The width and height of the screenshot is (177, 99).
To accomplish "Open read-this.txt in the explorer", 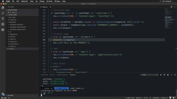I will [x=14, y=44].
